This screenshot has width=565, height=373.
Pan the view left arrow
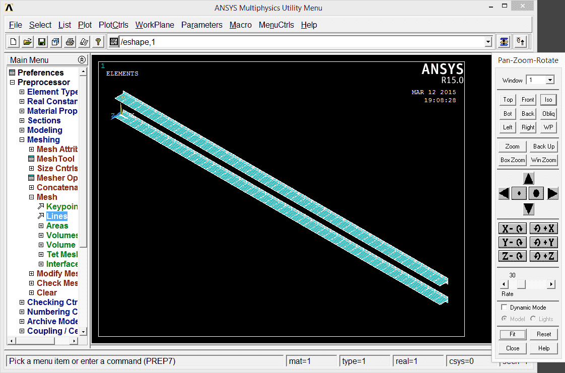(504, 194)
